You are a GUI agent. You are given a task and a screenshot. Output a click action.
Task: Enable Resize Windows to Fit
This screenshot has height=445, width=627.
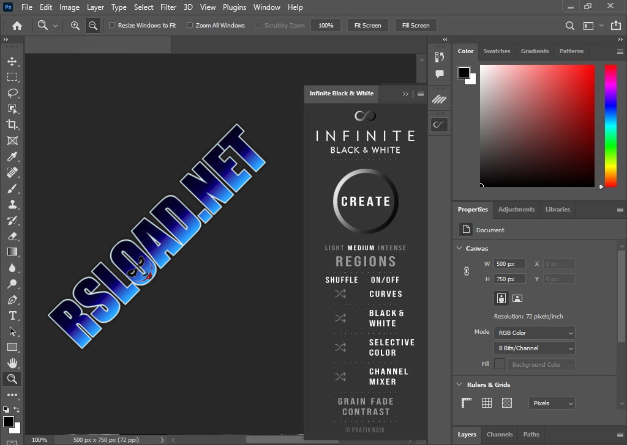tap(113, 25)
